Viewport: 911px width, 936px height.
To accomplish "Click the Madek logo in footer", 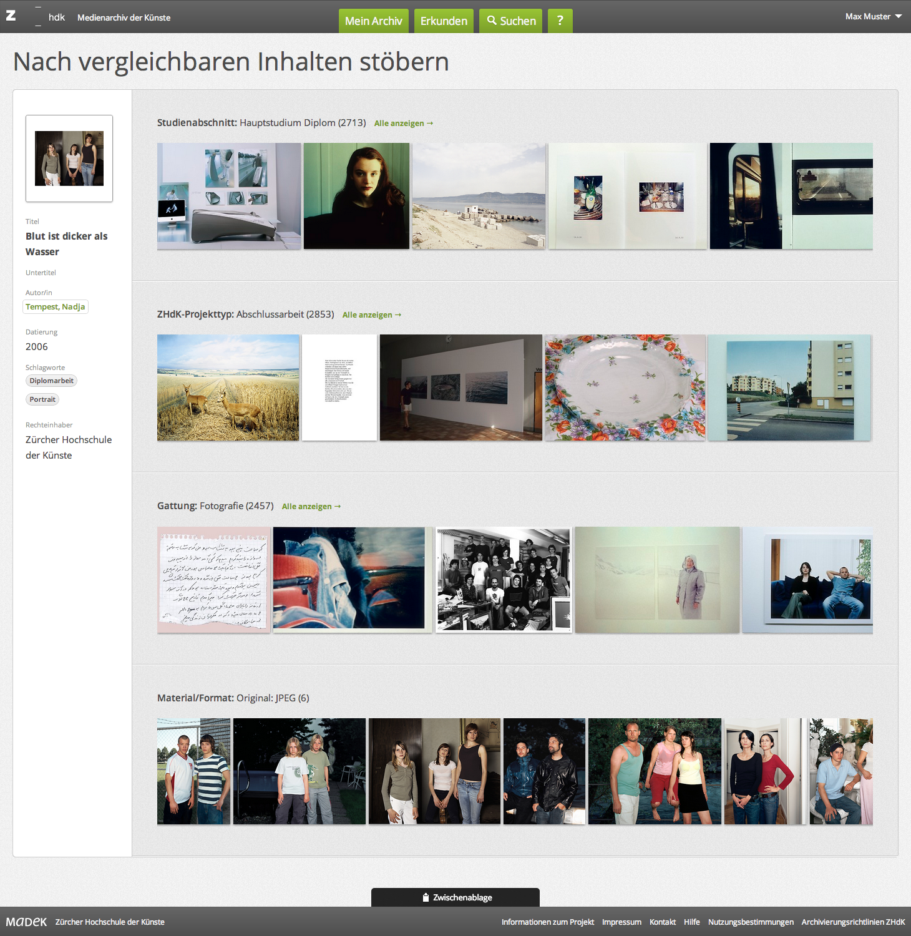I will pos(26,922).
